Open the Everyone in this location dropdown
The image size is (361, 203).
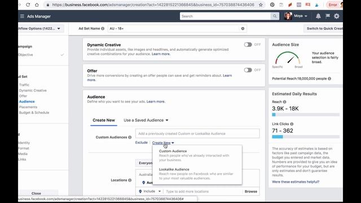[x=144, y=163]
